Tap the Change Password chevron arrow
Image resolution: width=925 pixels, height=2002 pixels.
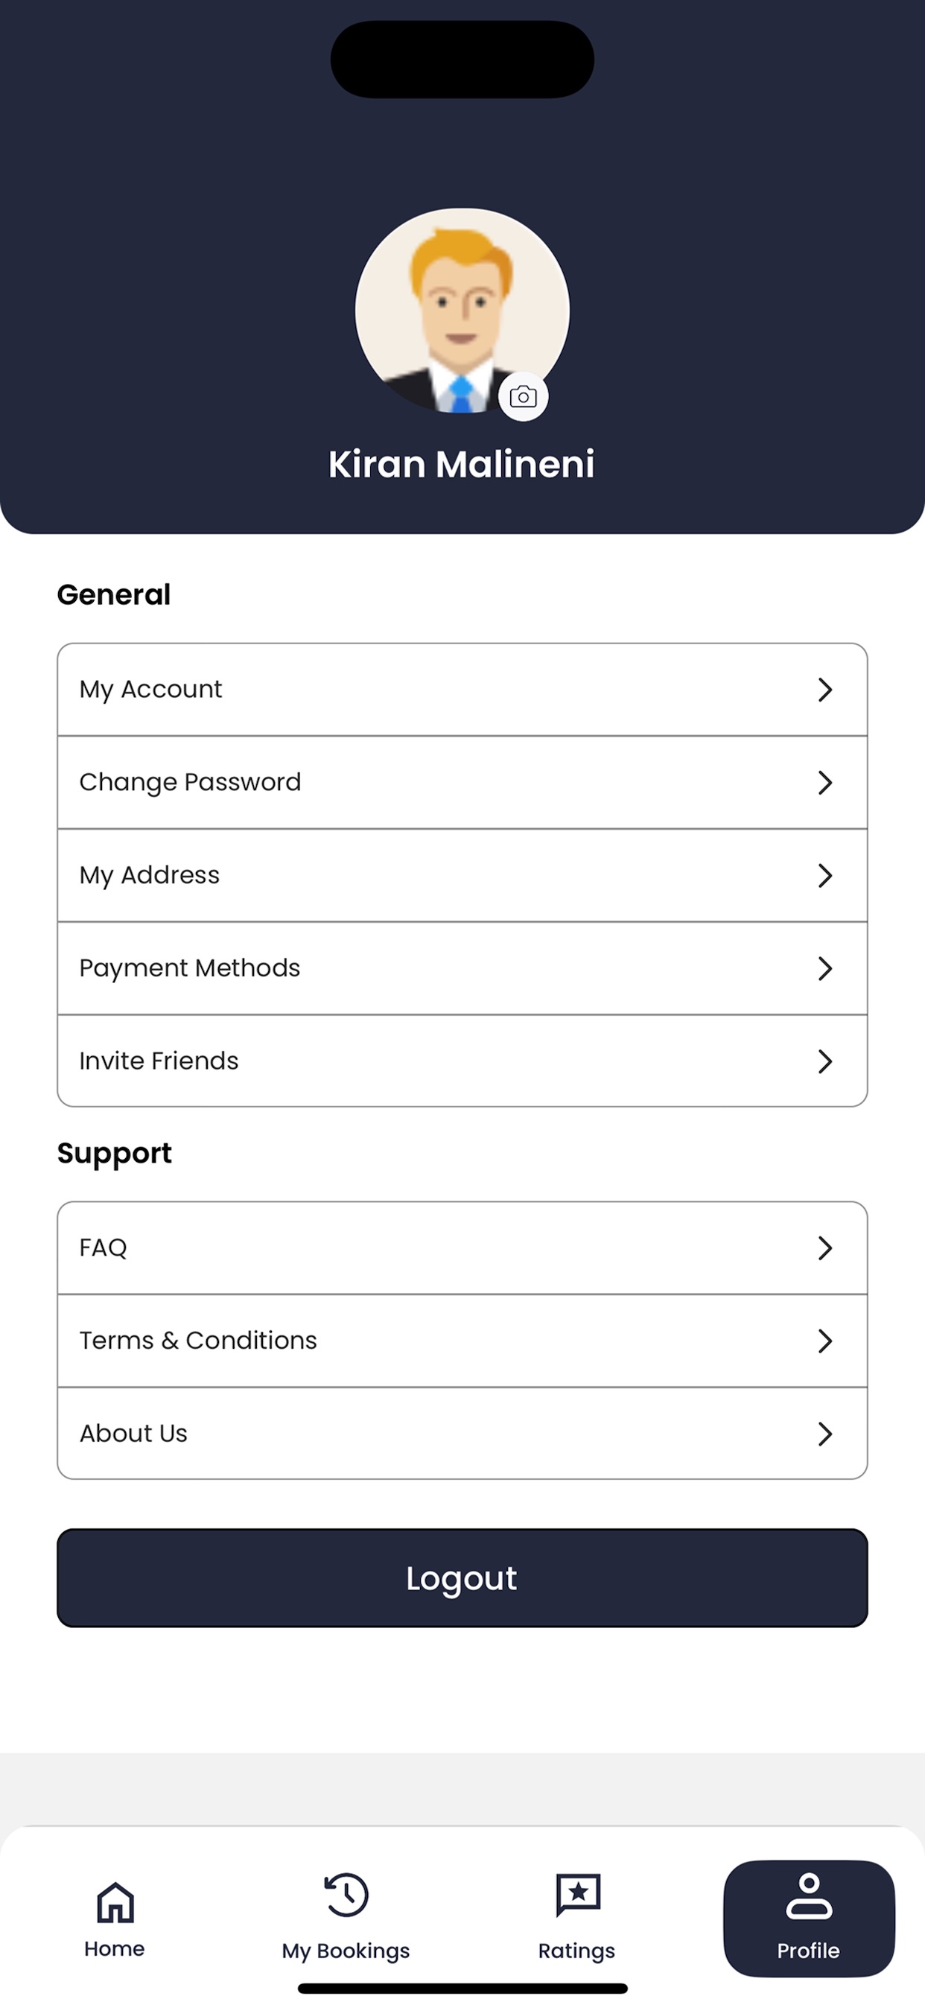pyautogui.click(x=824, y=783)
